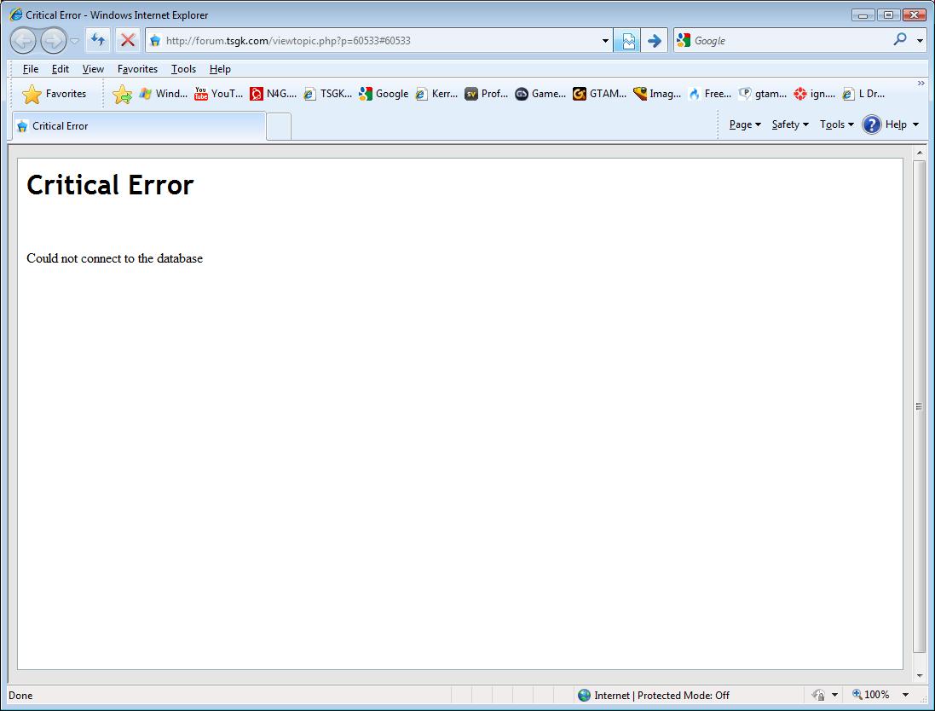Click the Favorites star button
The image size is (935, 711).
coord(55,94)
